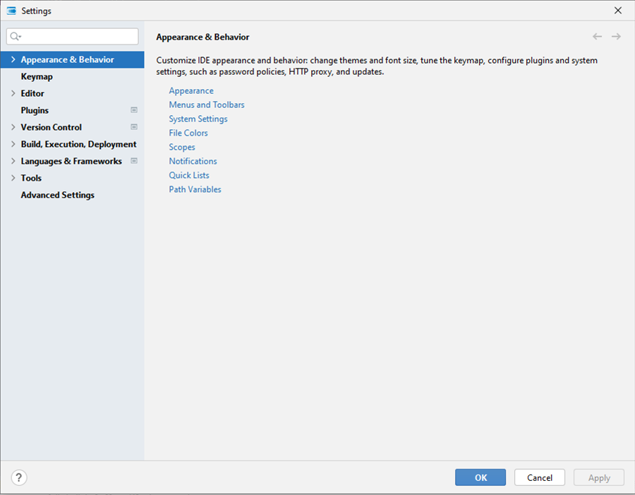Open the Path Variables link

(x=195, y=189)
